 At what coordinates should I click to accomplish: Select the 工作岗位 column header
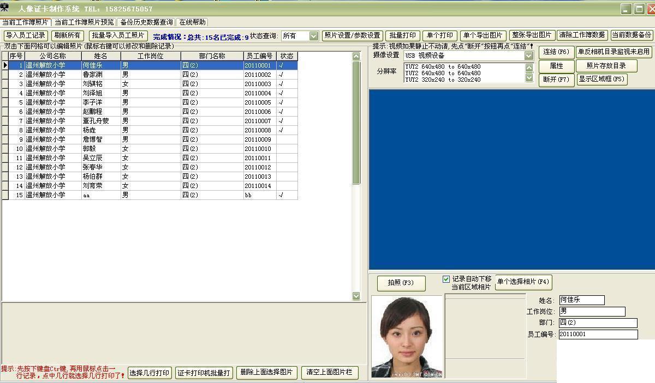151,56
